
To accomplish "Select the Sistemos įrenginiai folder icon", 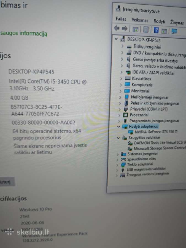I will [x=123, y=154].
